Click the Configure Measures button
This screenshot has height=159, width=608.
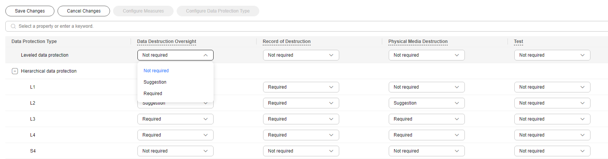[143, 11]
